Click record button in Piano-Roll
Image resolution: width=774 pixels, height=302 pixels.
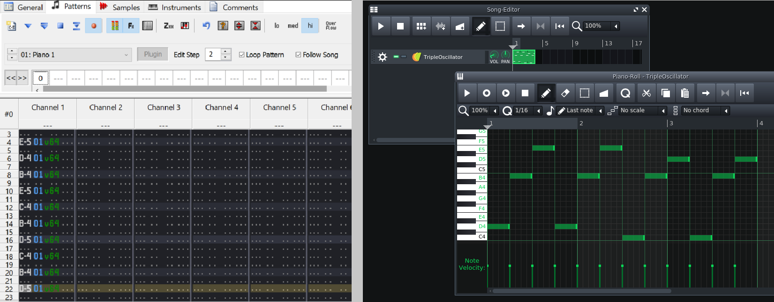[x=487, y=93]
